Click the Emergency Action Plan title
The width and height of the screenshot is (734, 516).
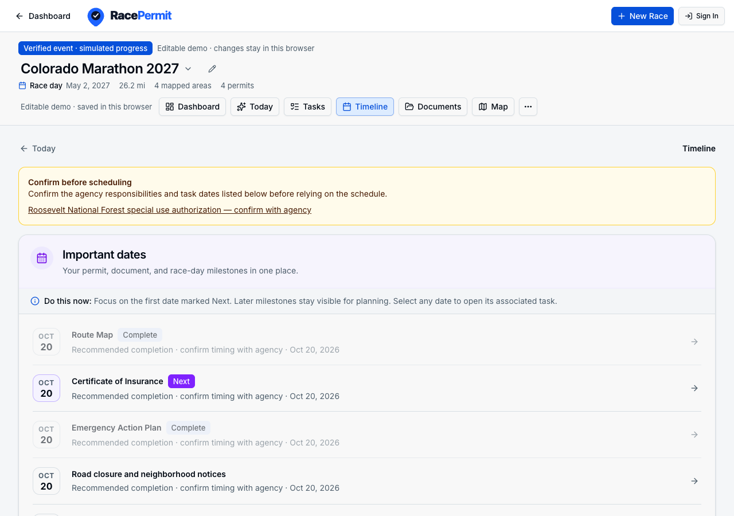pos(116,428)
